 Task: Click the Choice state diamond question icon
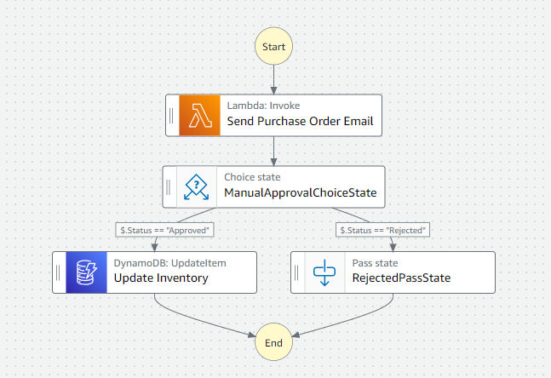[x=197, y=187]
